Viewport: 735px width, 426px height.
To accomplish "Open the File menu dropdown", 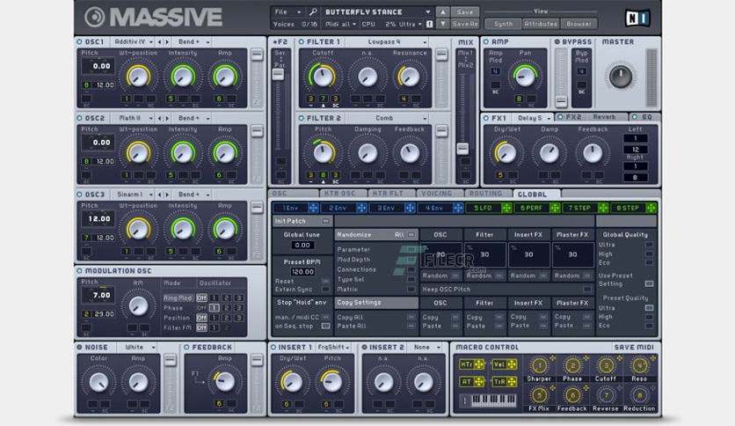I will [287, 11].
